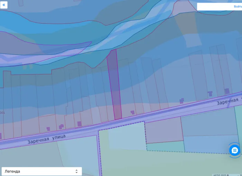Image resolution: width=242 pixels, height=176 pixels.
Task: Click the building marker right of center parcels
Action: click(x=181, y=100)
